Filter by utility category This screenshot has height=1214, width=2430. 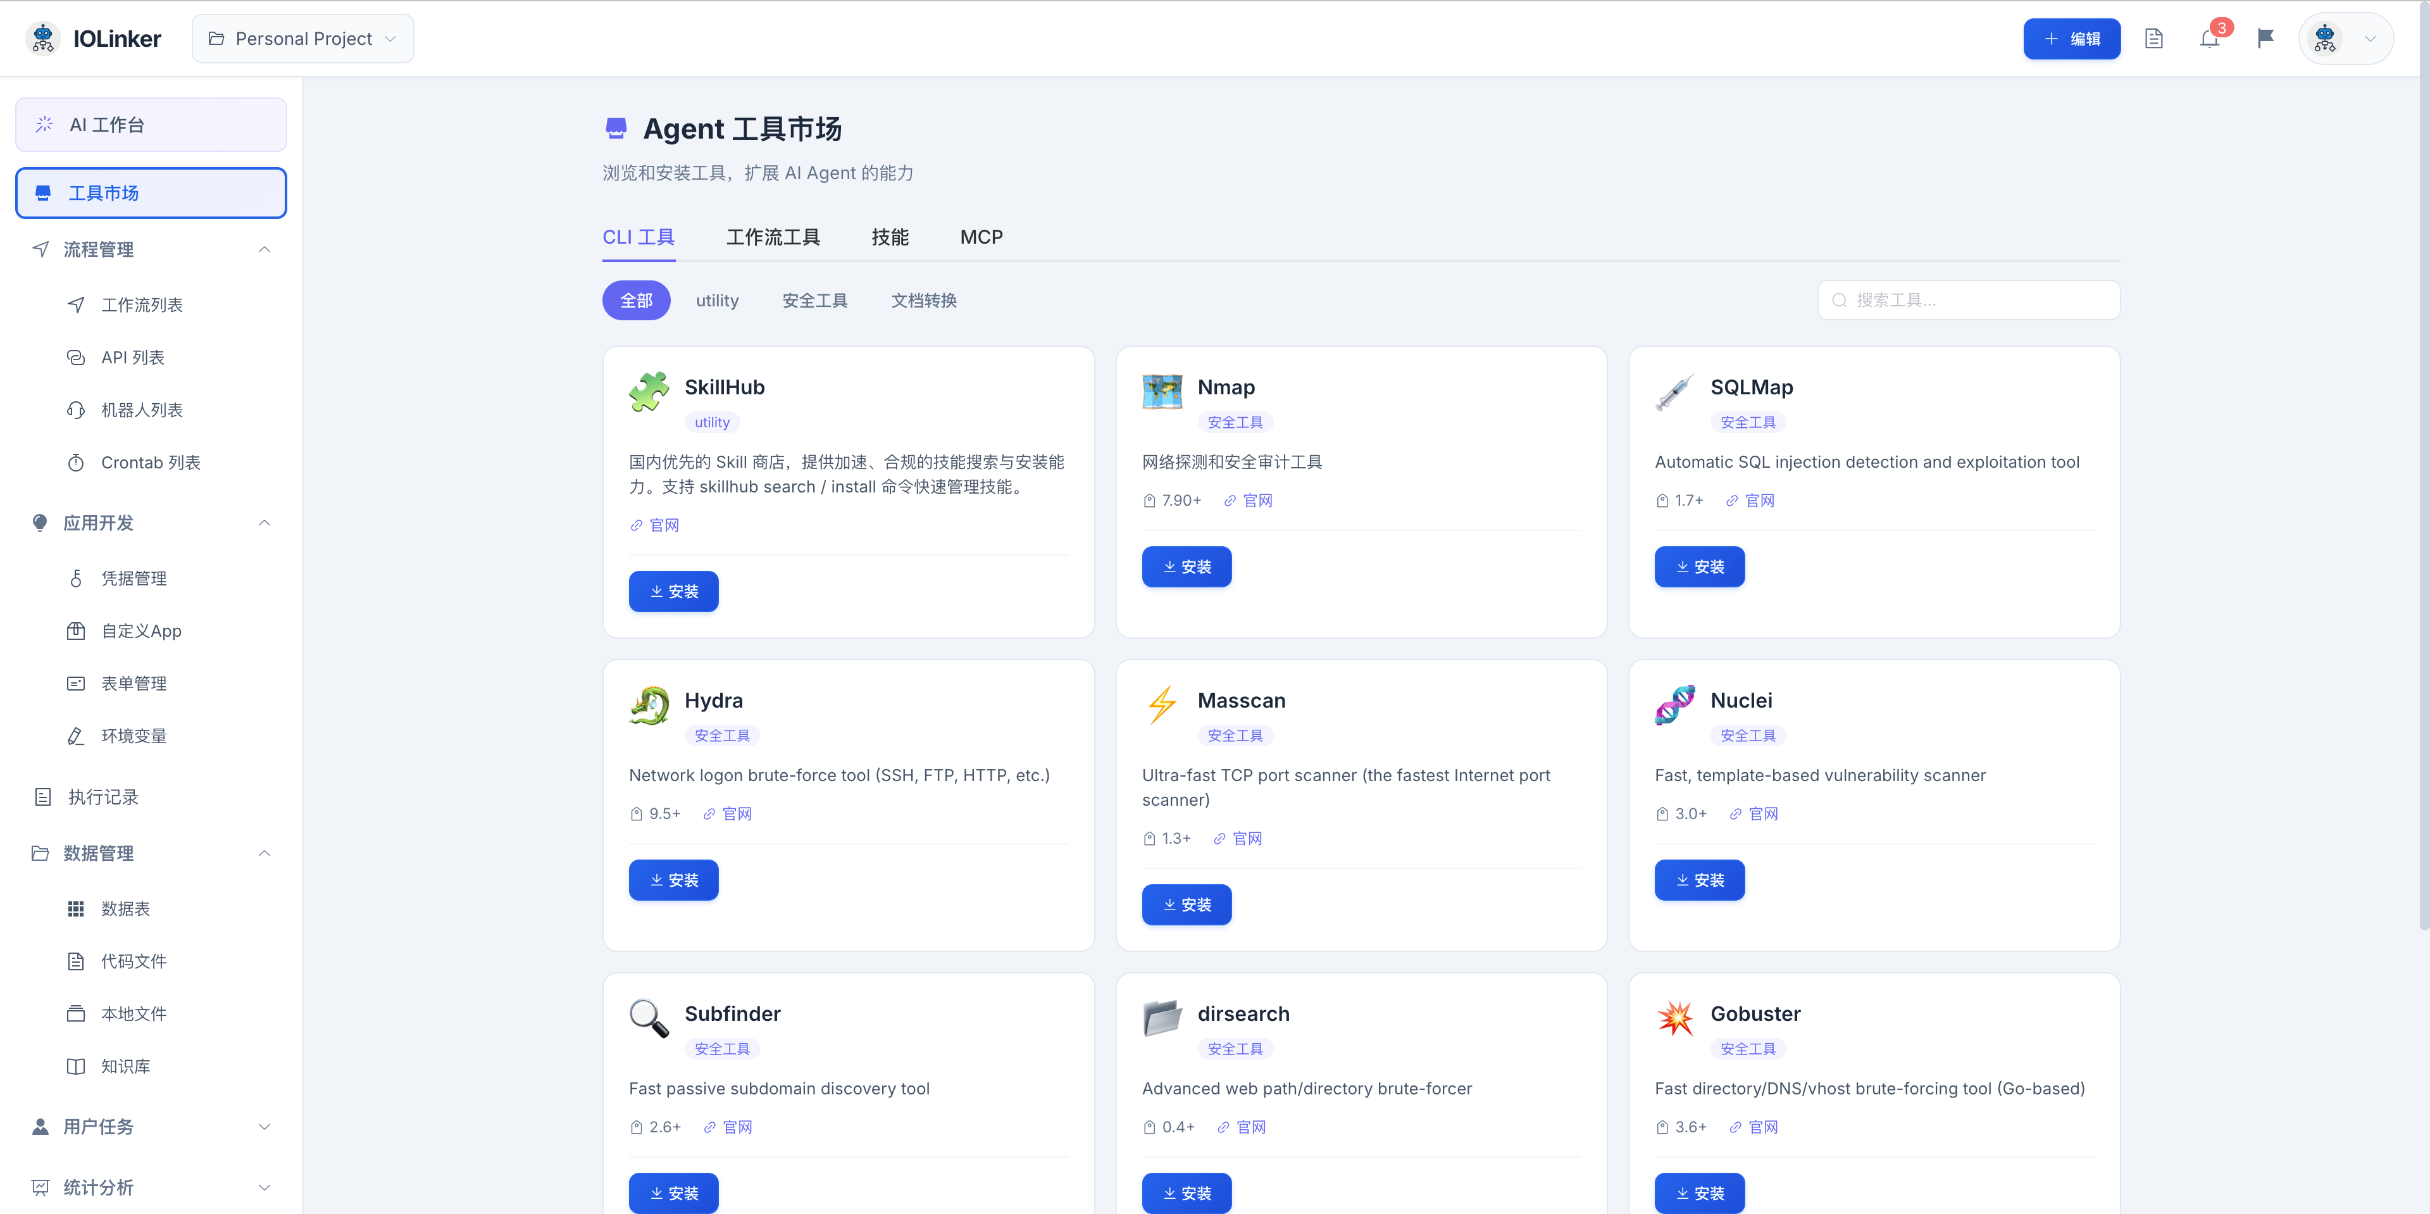tap(718, 300)
